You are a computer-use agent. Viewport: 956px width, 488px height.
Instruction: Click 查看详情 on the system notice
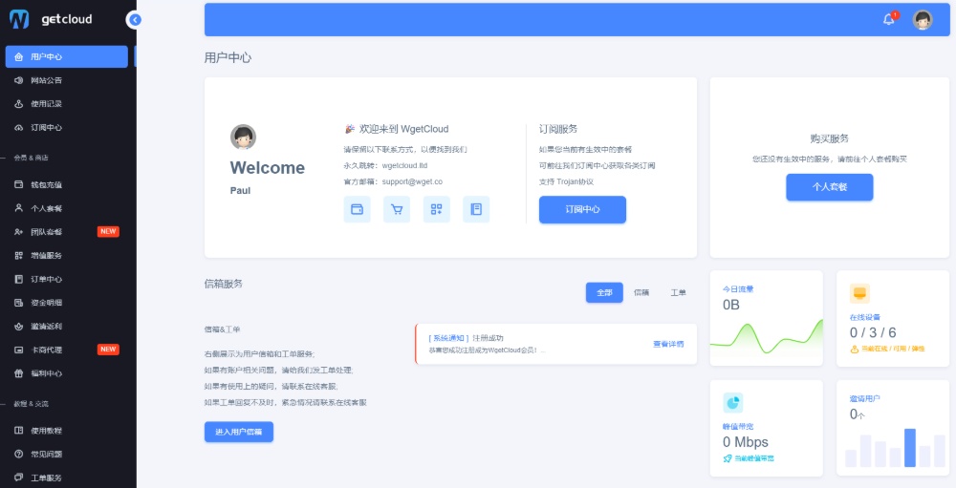668,344
